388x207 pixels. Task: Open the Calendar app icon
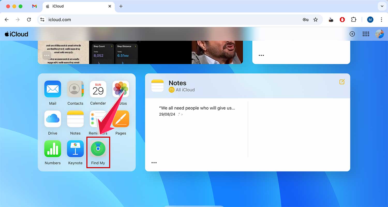pyautogui.click(x=98, y=89)
